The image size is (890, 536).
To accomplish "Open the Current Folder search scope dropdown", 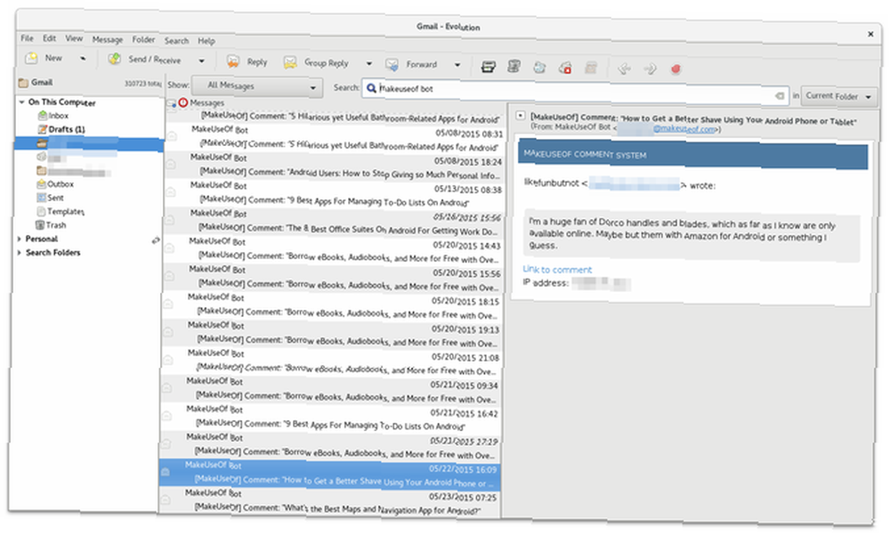I will click(839, 96).
